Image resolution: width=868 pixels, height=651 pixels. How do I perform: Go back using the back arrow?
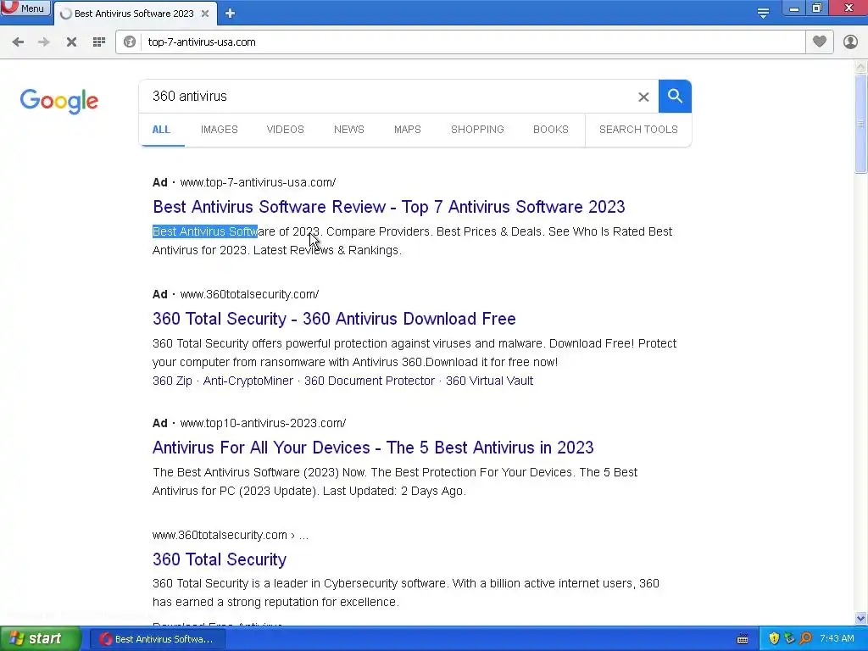18,42
